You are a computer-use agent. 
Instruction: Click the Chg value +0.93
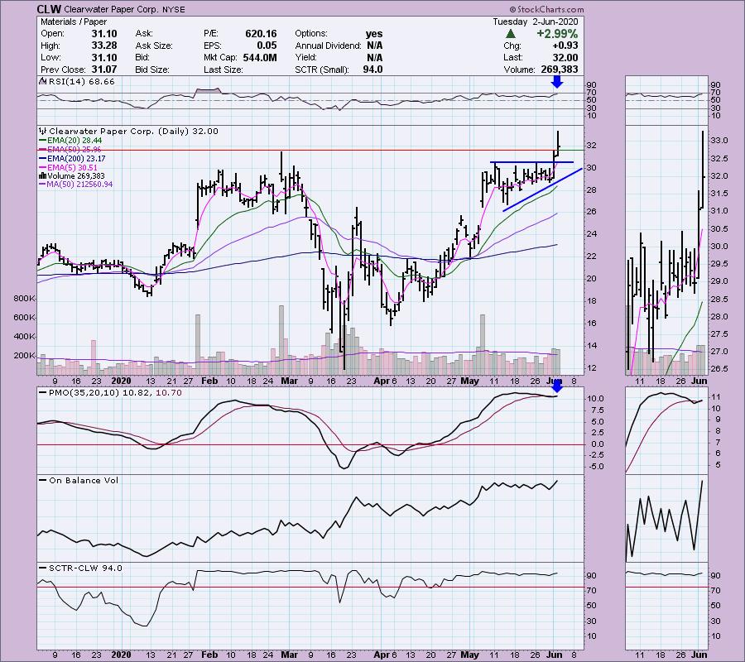(565, 46)
